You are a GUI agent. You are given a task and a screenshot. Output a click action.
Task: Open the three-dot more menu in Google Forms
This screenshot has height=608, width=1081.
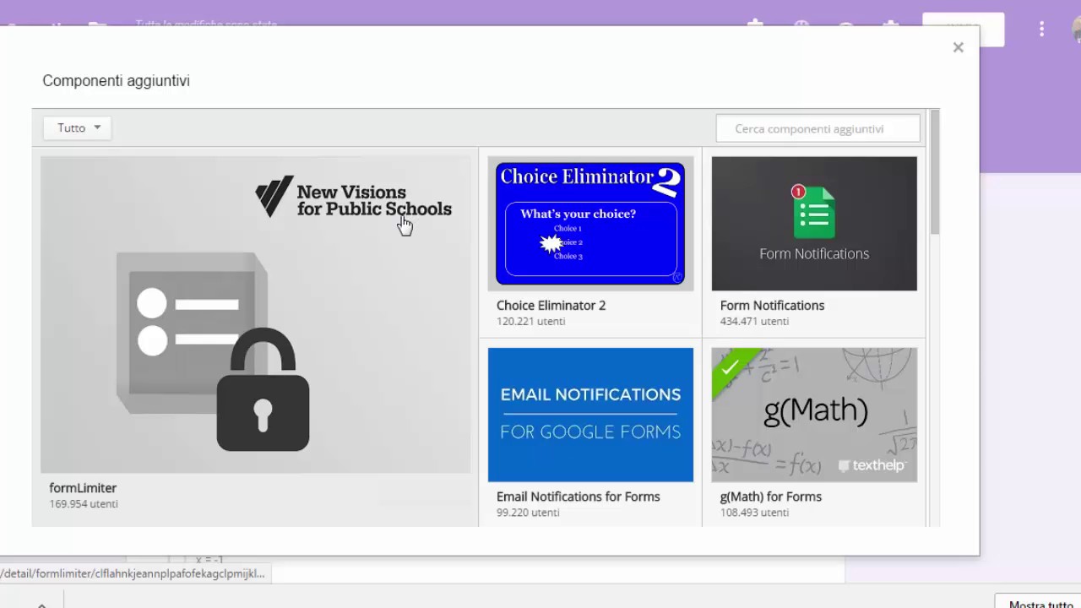[x=1041, y=30]
